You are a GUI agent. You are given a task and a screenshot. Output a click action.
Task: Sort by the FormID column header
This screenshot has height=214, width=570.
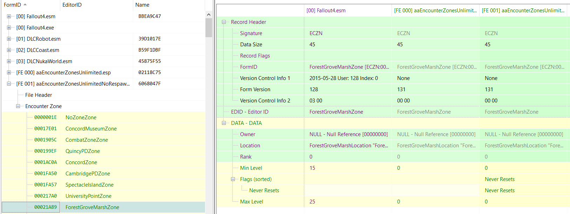tap(30, 5)
